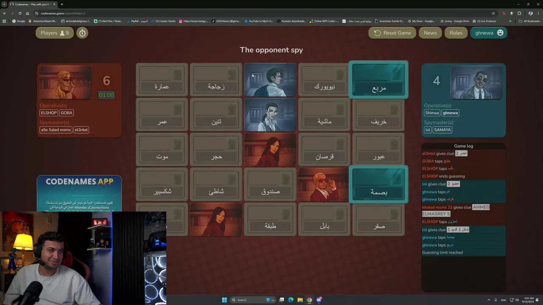Tap the شكسبير word card
The height and width of the screenshot is (305, 543).
(162, 184)
